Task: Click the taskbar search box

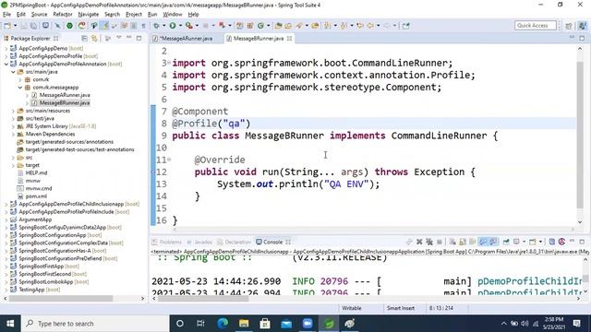Action: (95, 324)
